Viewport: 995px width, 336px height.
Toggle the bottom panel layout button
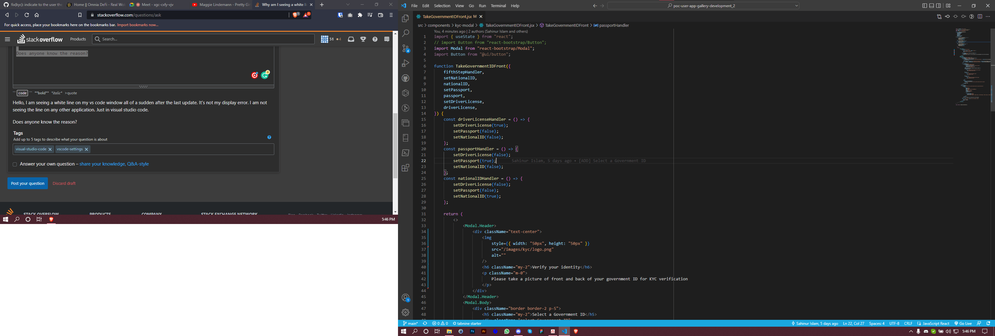pyautogui.click(x=932, y=6)
